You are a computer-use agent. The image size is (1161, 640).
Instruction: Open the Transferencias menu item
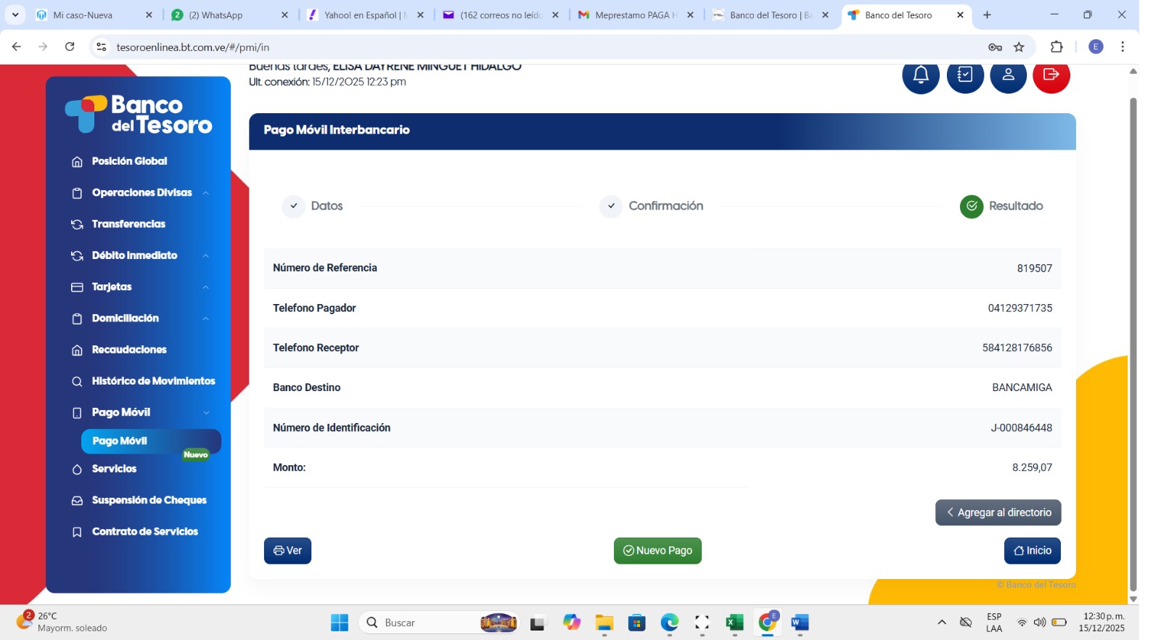(128, 224)
